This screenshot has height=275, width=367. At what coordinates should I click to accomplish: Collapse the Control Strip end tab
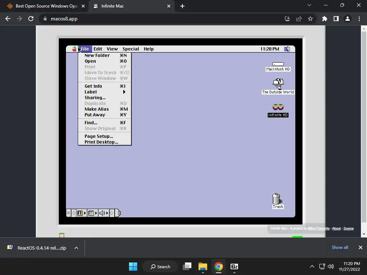coord(118,213)
